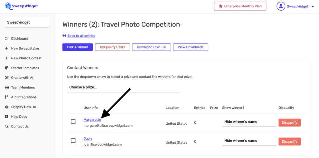The image size is (319, 158).
Task: Select the checkbox next to Juan
Action: point(73,141)
